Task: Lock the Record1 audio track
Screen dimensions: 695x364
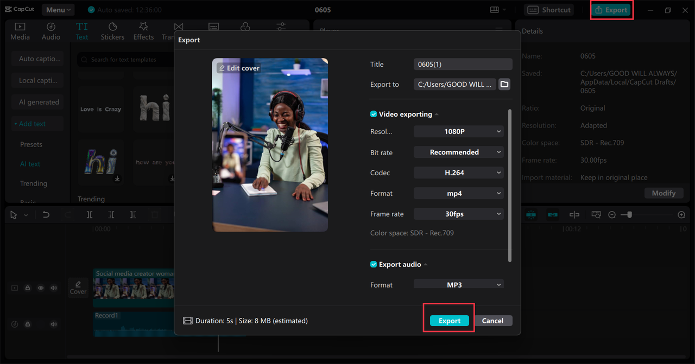Action: [28, 324]
